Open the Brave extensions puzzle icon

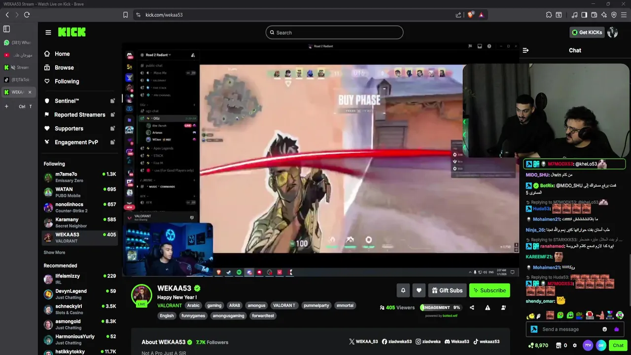(x=549, y=15)
